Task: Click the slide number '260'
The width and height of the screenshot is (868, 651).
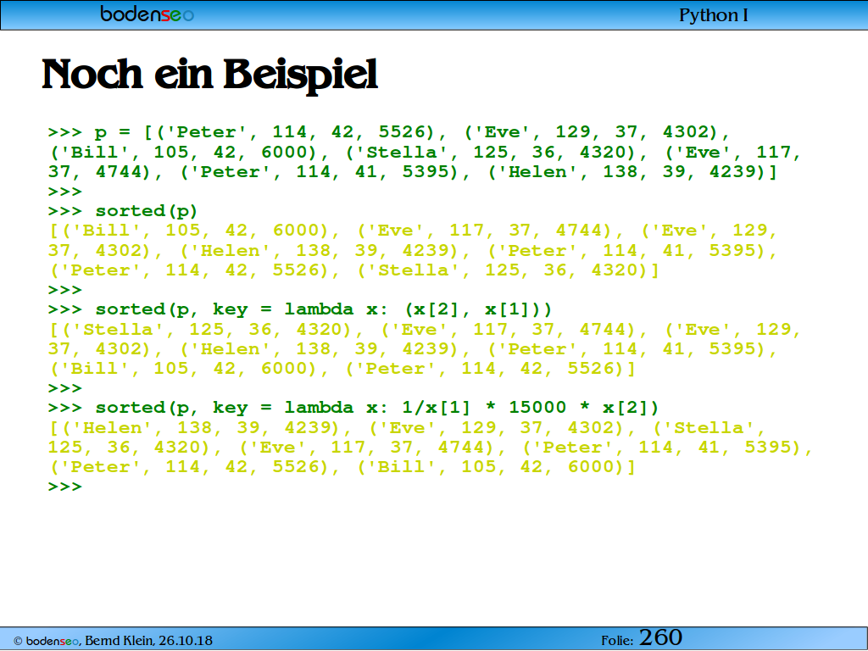Action: tap(660, 637)
